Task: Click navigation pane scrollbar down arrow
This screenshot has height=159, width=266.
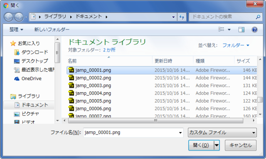Action: pyautogui.click(x=57, y=121)
